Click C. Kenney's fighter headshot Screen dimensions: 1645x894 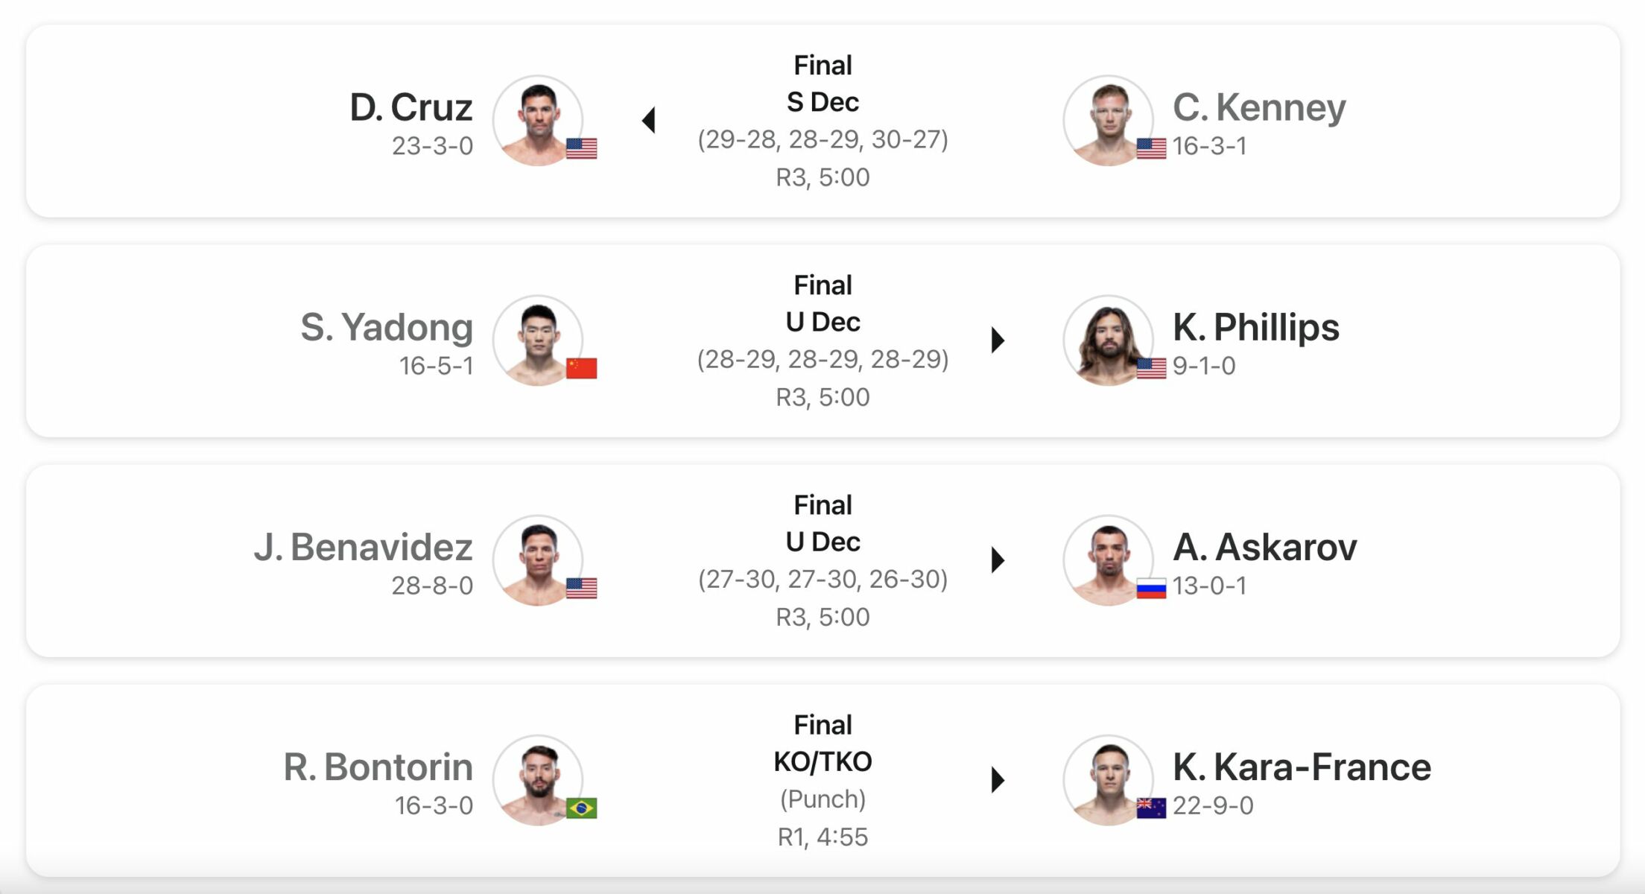(x=1108, y=120)
